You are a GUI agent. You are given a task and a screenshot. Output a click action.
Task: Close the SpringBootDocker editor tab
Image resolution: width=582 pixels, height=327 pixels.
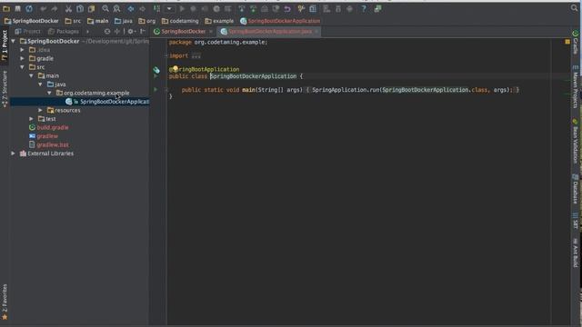211,32
